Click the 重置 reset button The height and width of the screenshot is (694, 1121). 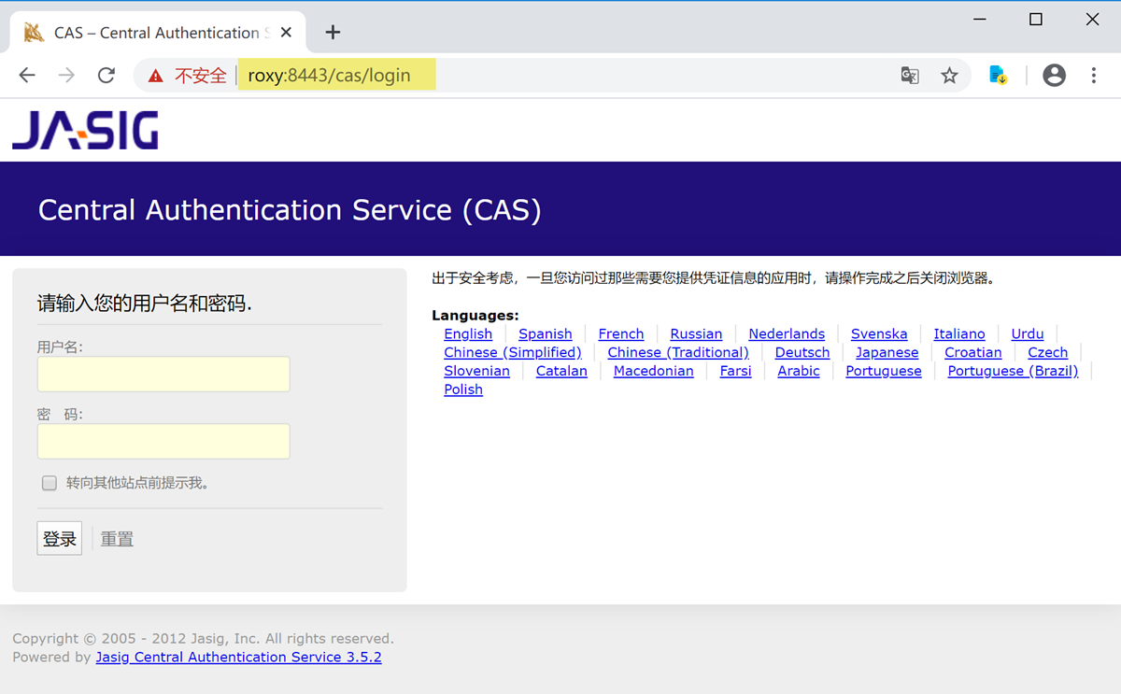[x=117, y=539]
